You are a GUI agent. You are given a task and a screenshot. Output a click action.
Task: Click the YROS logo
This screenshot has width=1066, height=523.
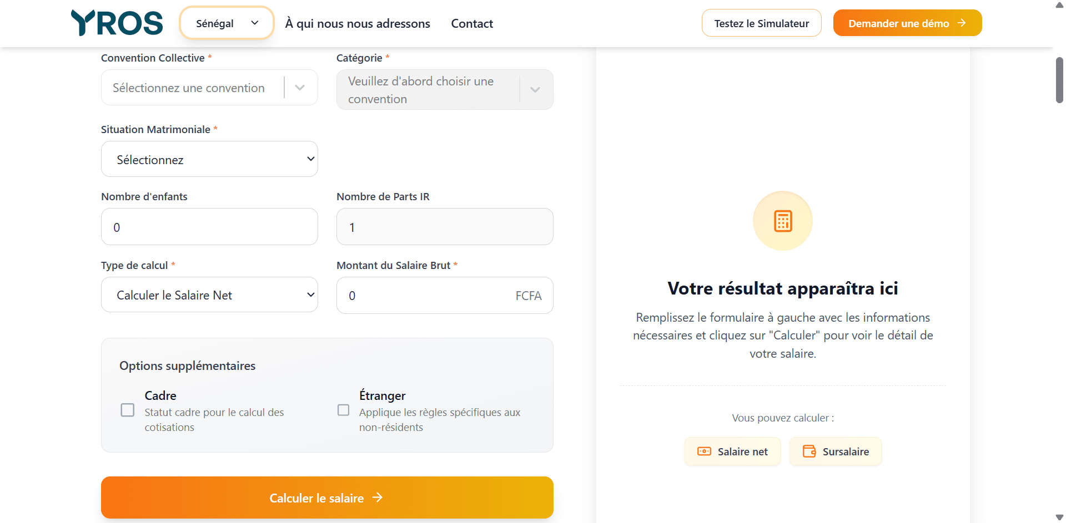pyautogui.click(x=116, y=23)
